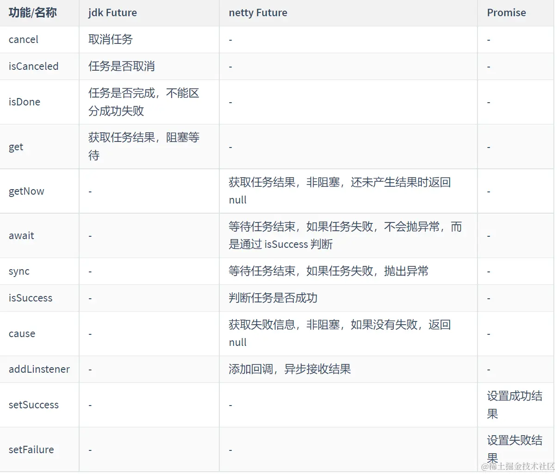
Task: Select the sync row name
Action: coord(19,271)
